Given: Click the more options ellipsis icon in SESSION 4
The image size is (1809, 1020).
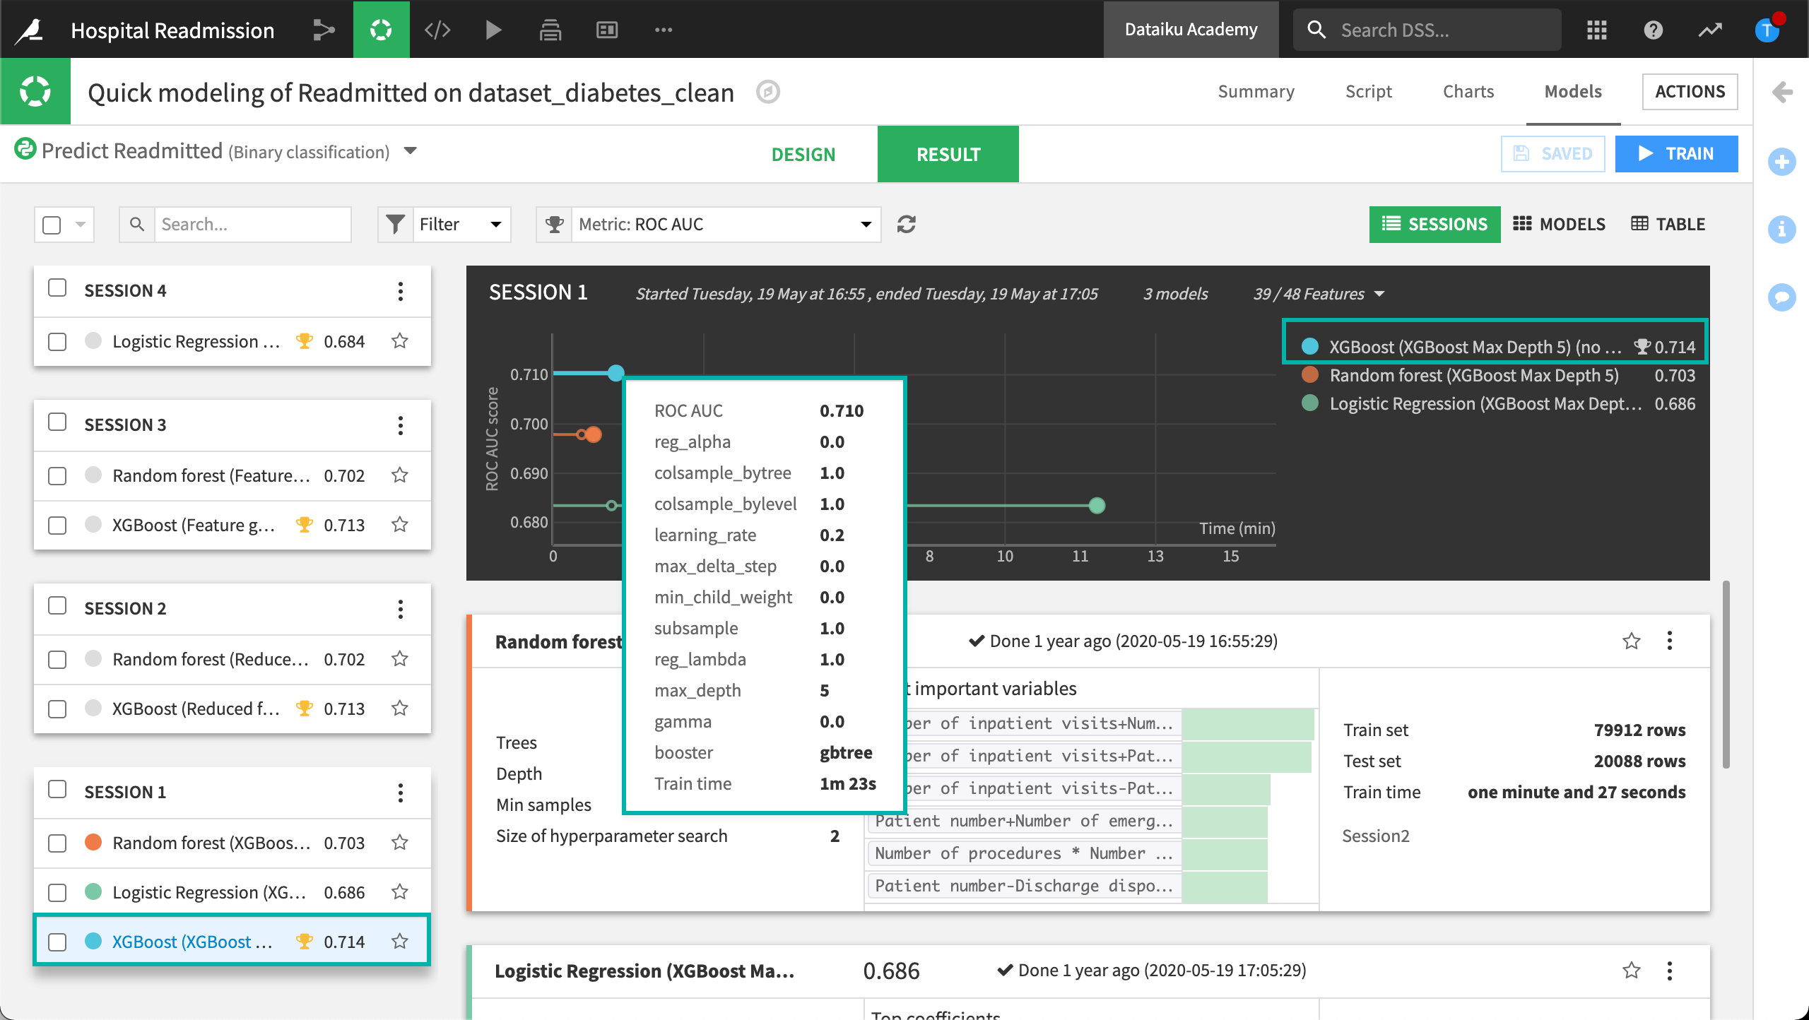Looking at the screenshot, I should coord(401,291).
